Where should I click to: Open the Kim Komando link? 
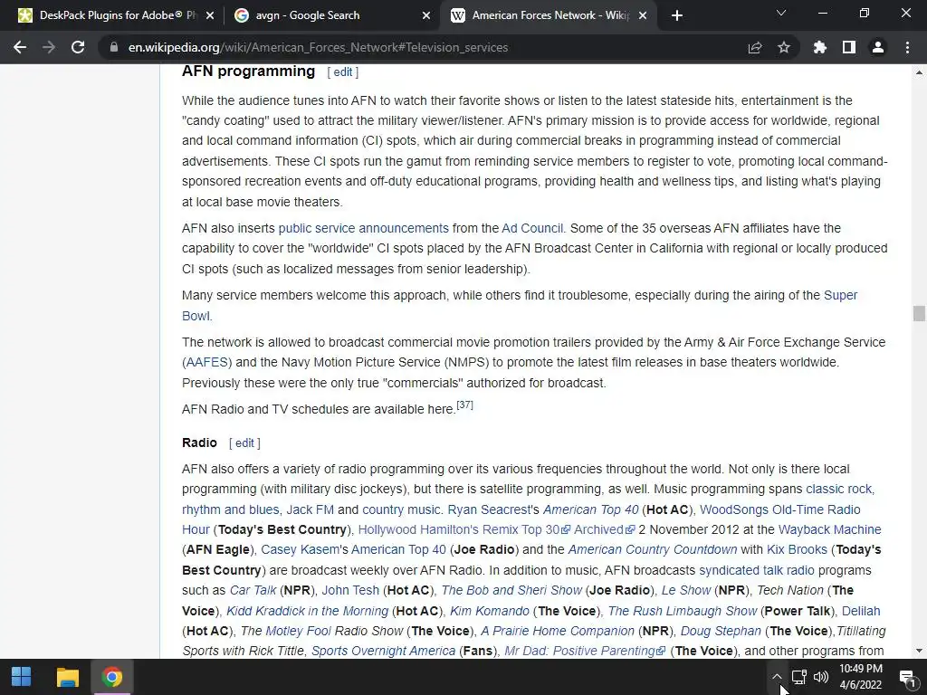tap(490, 611)
